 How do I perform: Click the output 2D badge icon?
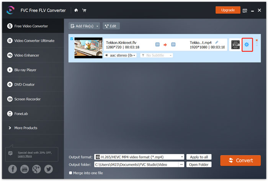coord(173,44)
